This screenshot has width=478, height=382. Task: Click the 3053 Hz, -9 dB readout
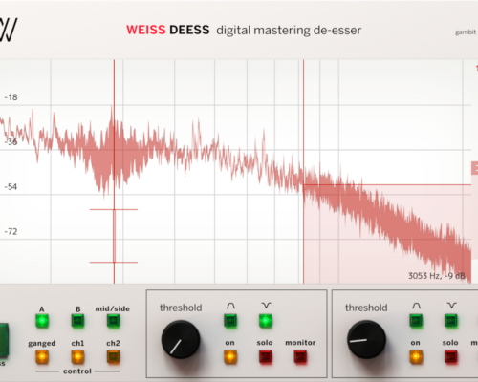437,276
